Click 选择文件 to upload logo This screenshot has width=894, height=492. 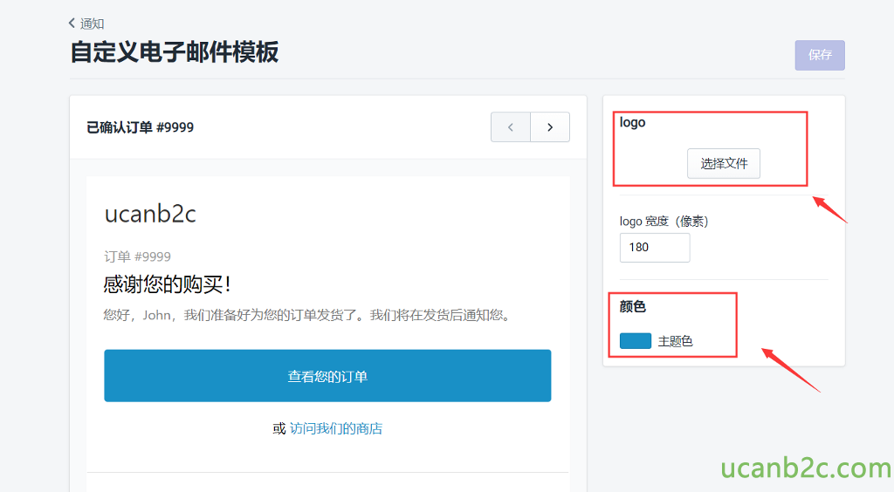[x=724, y=163]
